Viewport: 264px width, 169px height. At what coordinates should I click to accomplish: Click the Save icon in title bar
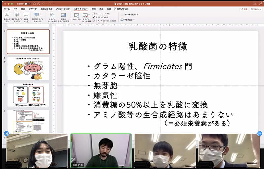pyautogui.click(x=39, y=4)
